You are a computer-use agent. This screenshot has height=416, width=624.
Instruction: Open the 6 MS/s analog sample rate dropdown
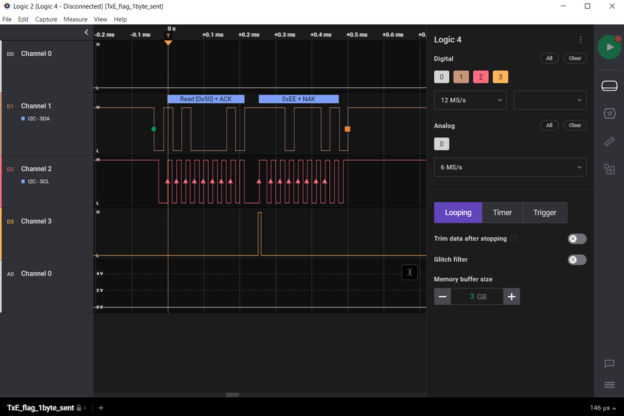[x=510, y=167]
